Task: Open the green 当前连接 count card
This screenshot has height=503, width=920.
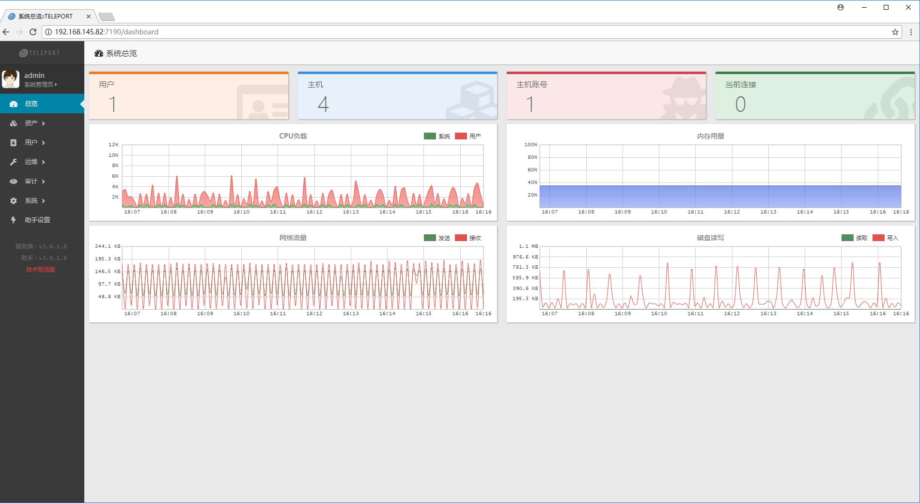Action: [x=815, y=95]
